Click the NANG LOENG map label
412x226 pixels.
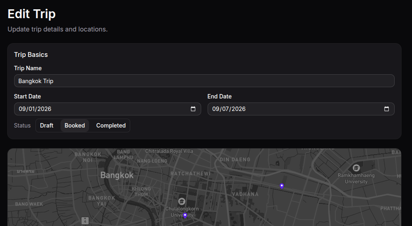click(152, 161)
